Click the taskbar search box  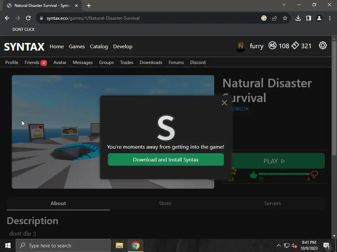[63, 245]
